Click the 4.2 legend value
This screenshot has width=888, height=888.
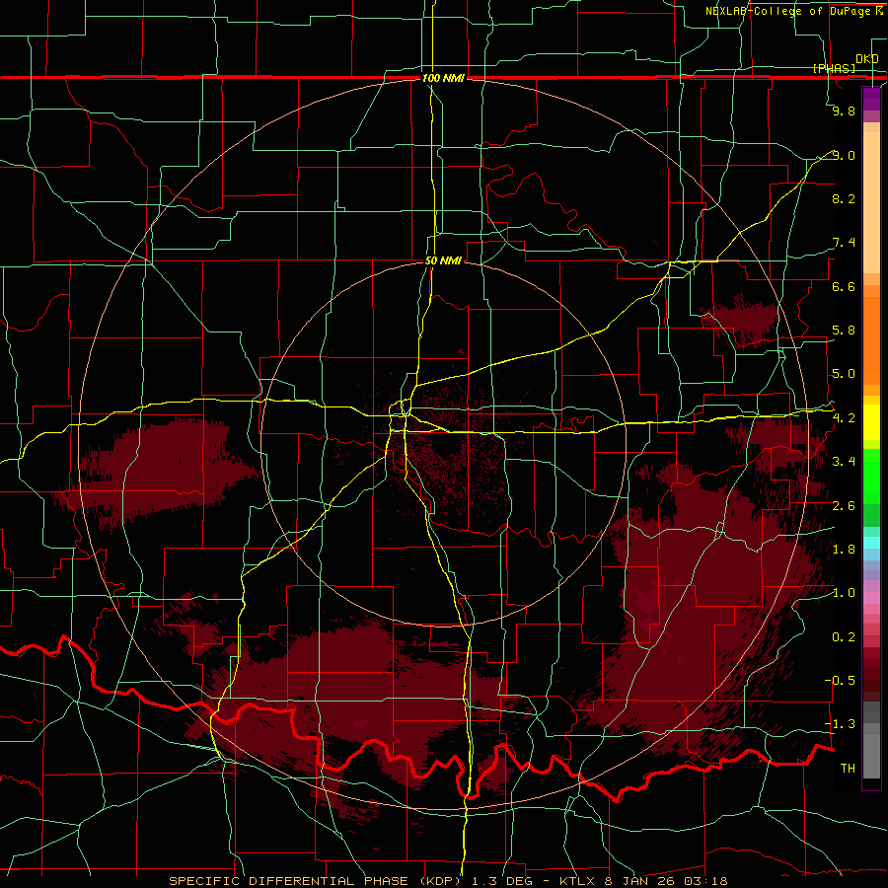click(844, 418)
